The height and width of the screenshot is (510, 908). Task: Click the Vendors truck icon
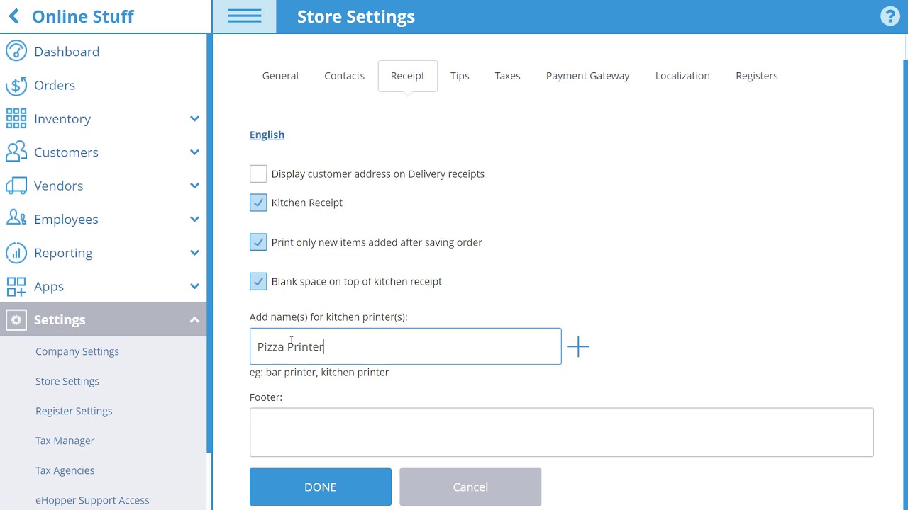click(x=16, y=186)
